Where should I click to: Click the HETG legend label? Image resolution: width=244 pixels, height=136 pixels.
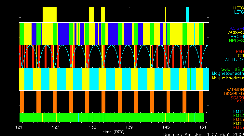(238, 8)
